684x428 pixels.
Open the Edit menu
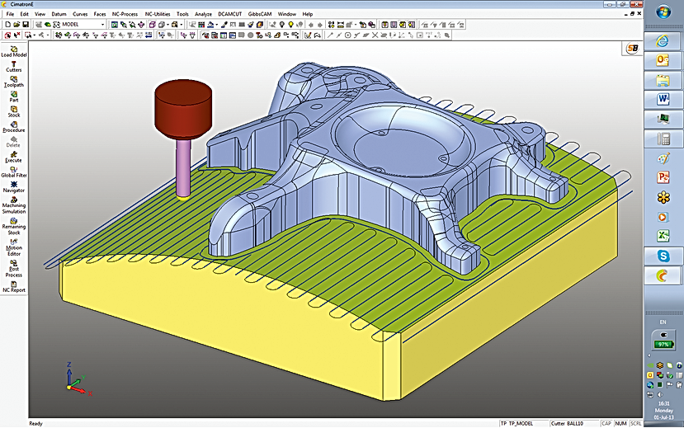point(25,14)
